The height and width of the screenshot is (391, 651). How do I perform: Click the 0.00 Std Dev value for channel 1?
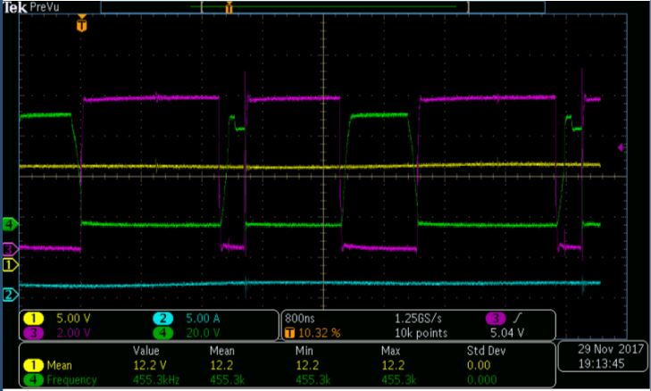coord(479,365)
